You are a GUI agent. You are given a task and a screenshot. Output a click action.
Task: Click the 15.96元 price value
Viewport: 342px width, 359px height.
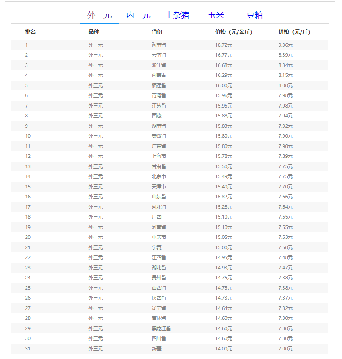(x=224, y=95)
